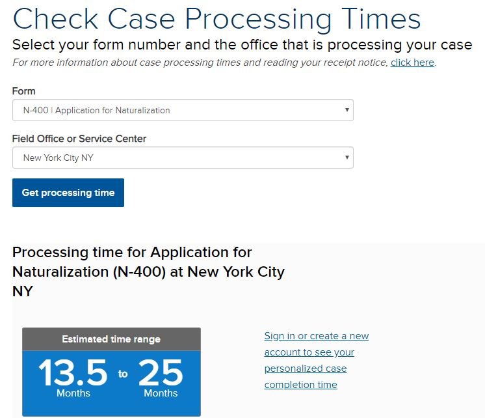Screen dimensions: 485x418
Task: Click the 'account to see your' link line
Action: [309, 352]
